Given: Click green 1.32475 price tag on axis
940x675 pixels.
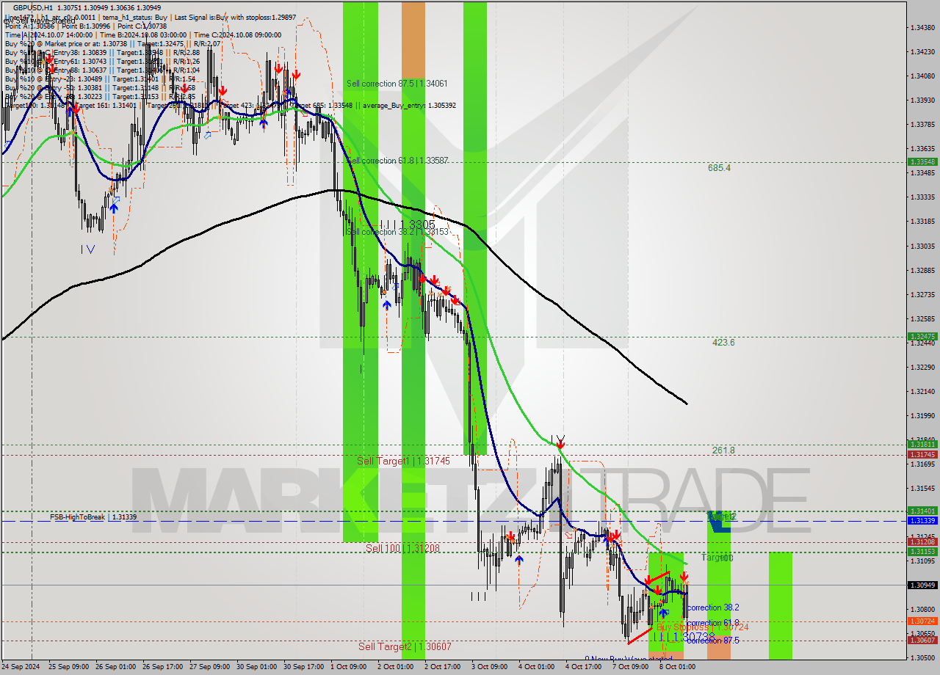Looking at the screenshot, I should 922,337.
